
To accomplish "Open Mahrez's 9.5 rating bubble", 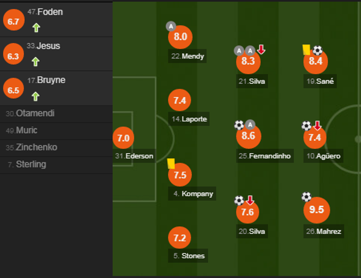I will pyautogui.click(x=316, y=210).
